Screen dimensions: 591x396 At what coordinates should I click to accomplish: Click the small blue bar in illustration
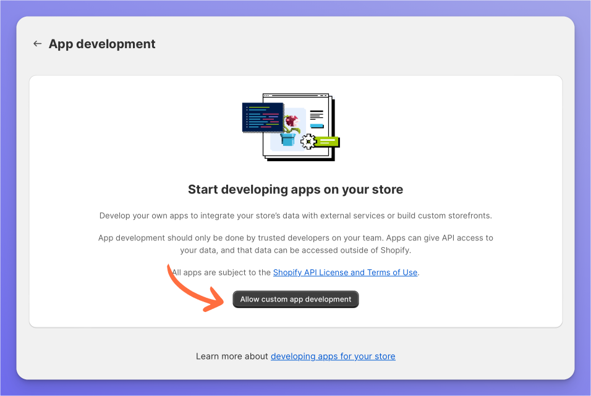tap(317, 125)
